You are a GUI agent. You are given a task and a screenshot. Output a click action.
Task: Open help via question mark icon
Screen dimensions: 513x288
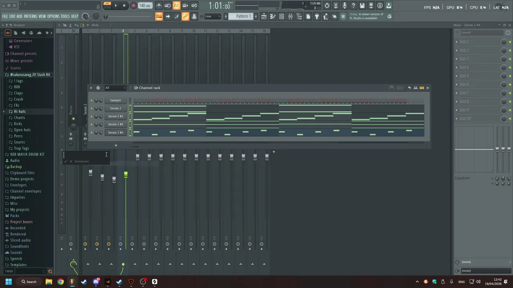point(353,6)
